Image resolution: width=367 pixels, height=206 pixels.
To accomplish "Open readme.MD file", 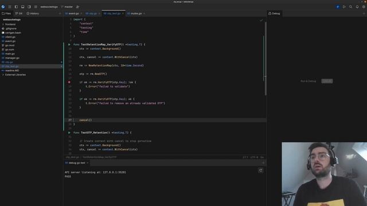I will coord(12,70).
